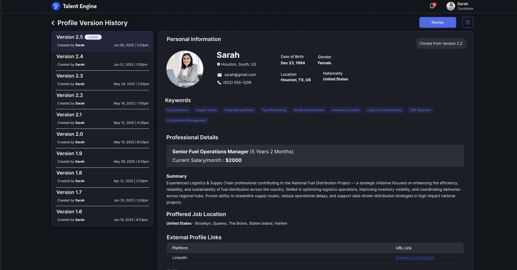Select Version 1.9 entry
This screenshot has height=270, width=517.
[x=102, y=158]
